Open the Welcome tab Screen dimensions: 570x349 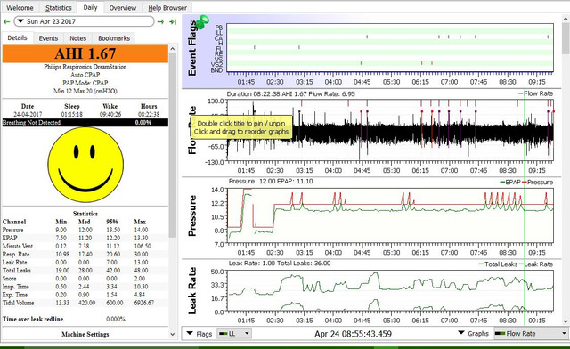[20, 8]
